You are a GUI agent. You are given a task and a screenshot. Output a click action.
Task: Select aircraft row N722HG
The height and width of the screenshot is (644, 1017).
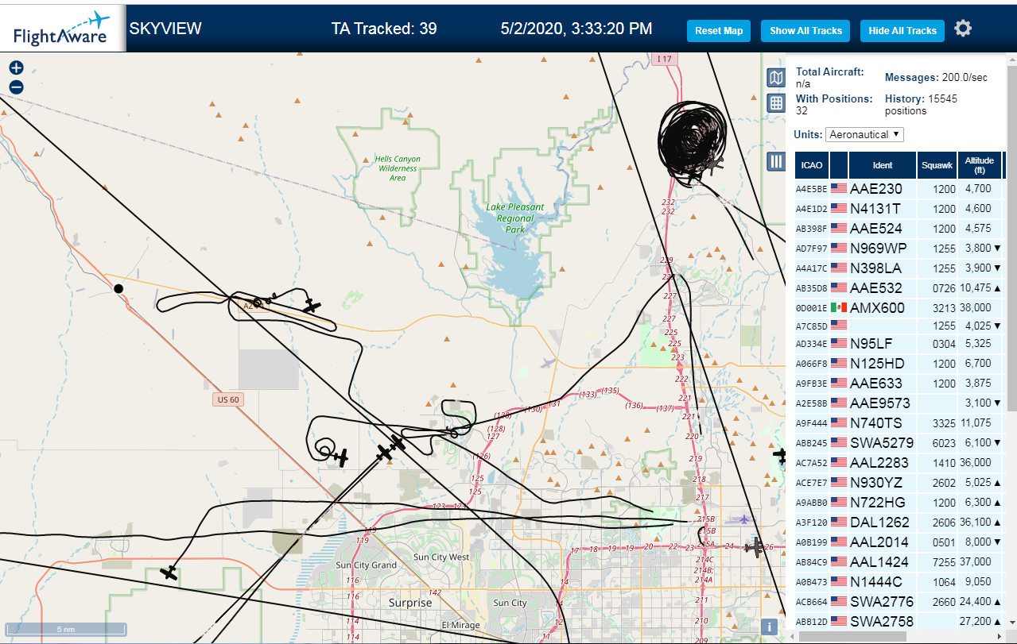click(x=899, y=502)
